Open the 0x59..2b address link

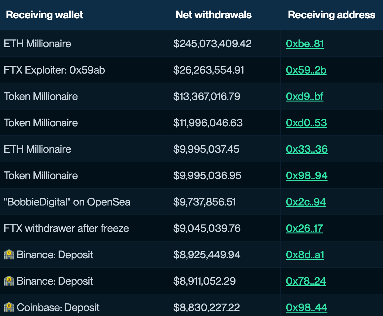coord(306,70)
